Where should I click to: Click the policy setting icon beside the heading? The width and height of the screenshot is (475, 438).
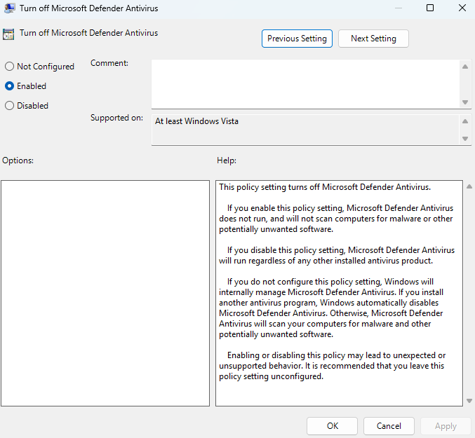tap(8, 34)
